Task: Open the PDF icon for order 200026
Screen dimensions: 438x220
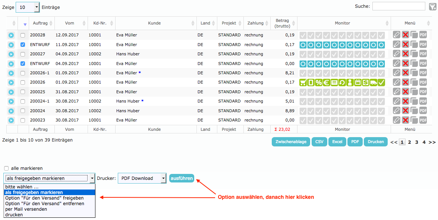Action: (423, 82)
